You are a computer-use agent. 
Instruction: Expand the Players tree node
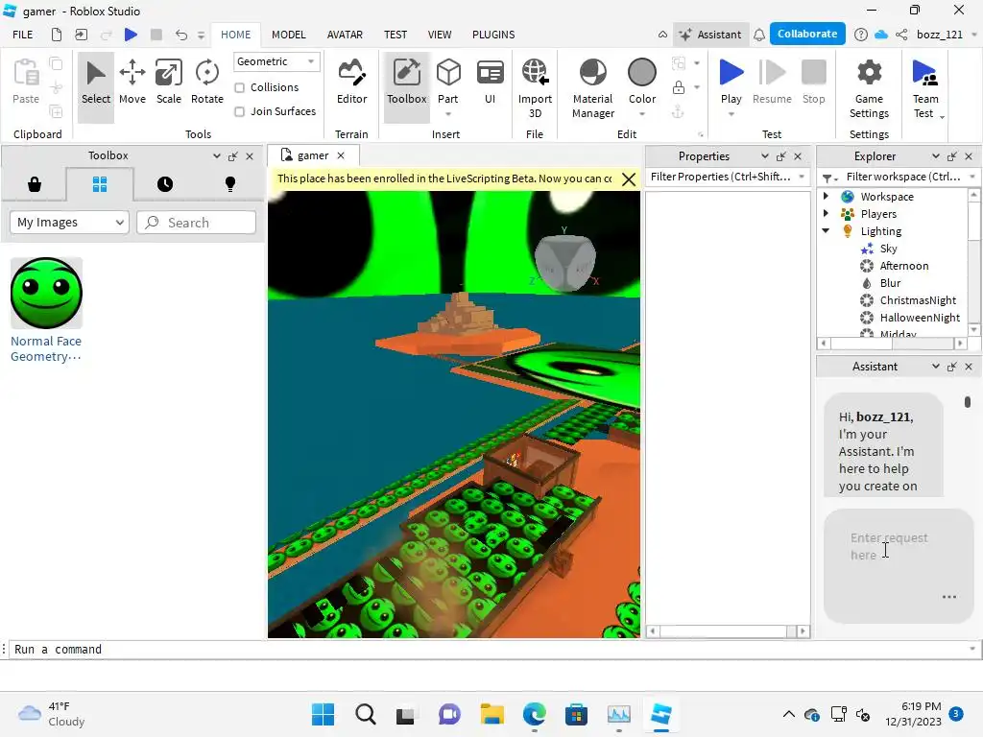pos(827,214)
